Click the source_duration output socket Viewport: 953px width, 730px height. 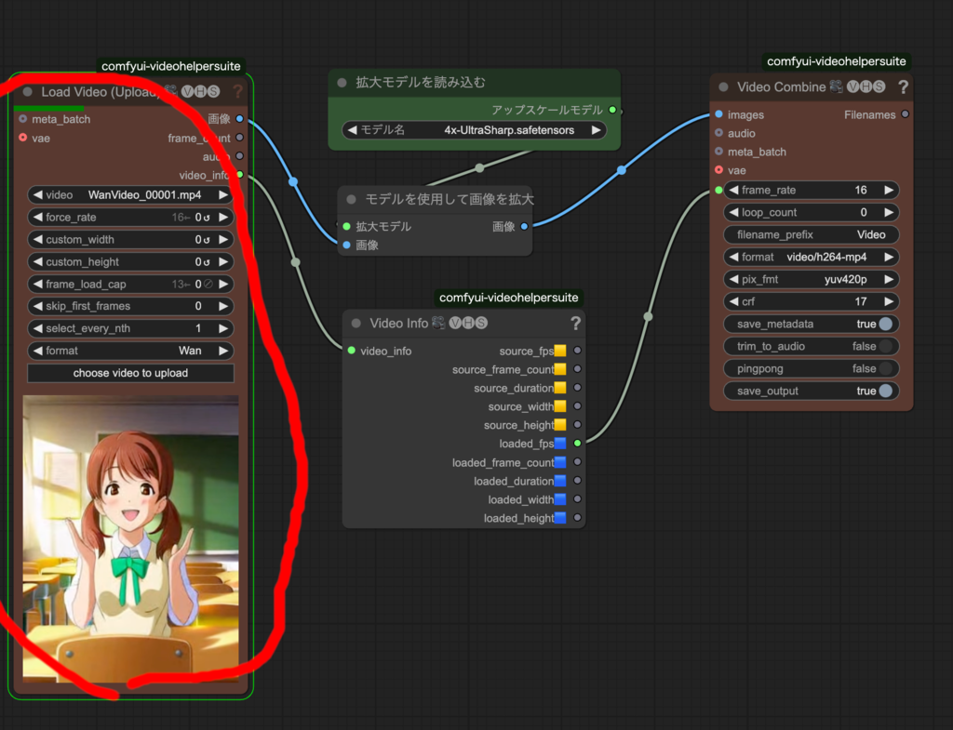coord(577,388)
